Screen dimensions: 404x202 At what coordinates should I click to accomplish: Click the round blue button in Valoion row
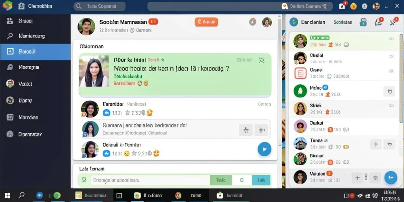point(391,178)
